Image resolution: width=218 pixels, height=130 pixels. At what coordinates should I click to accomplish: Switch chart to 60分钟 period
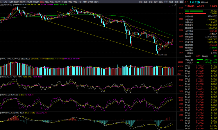click(x=36, y=2)
